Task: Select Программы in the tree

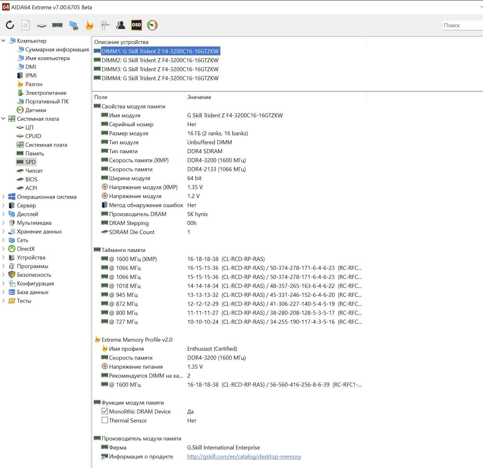Action: pos(33,266)
